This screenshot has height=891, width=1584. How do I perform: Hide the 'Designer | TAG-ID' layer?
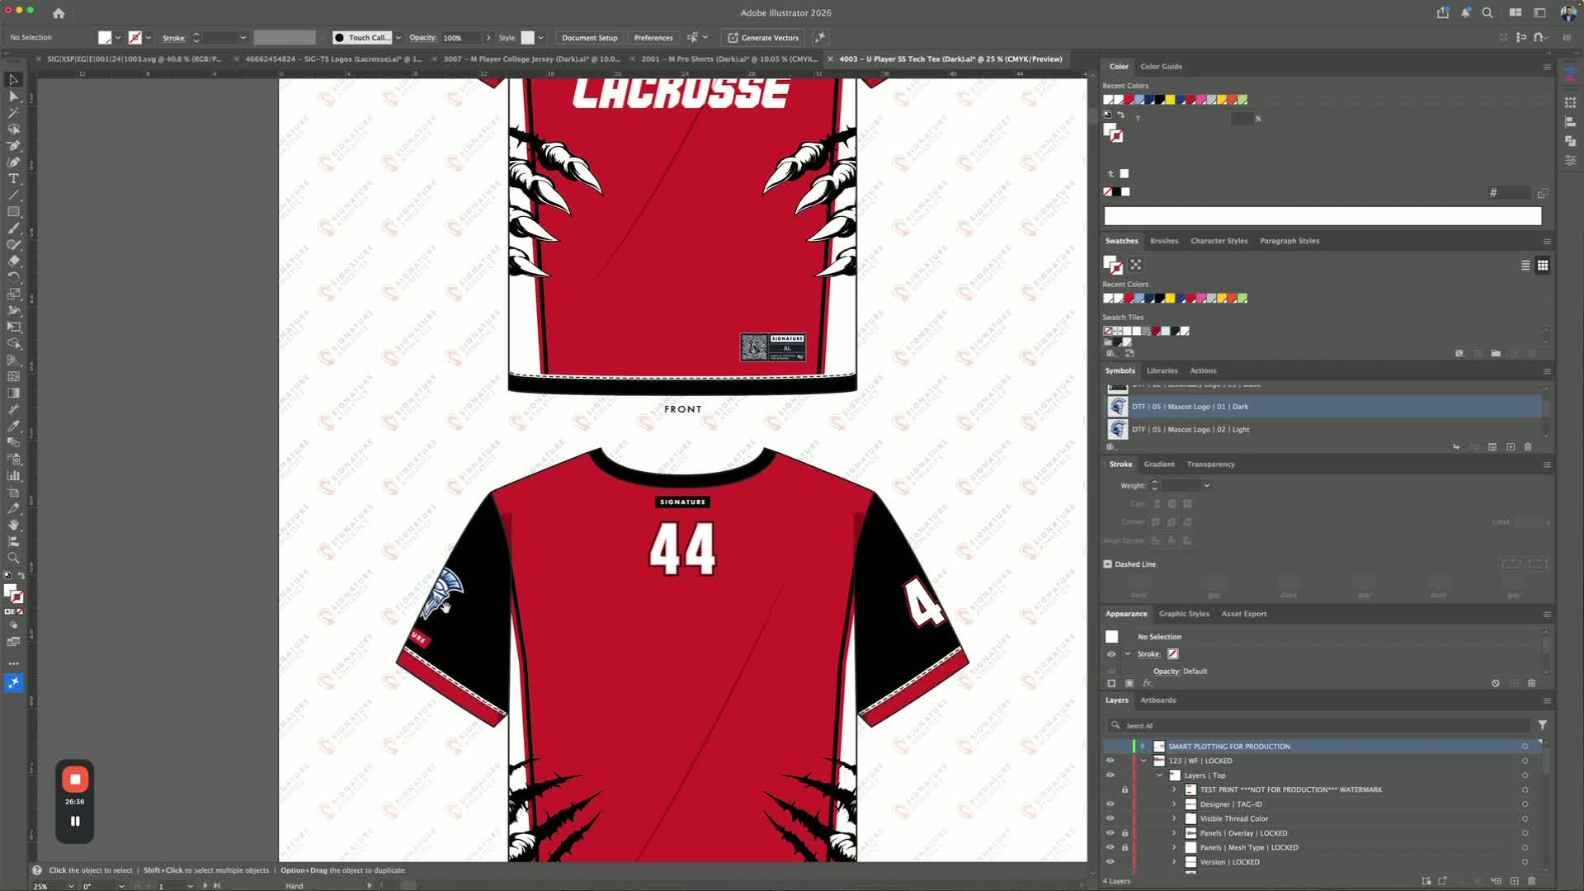(1110, 804)
